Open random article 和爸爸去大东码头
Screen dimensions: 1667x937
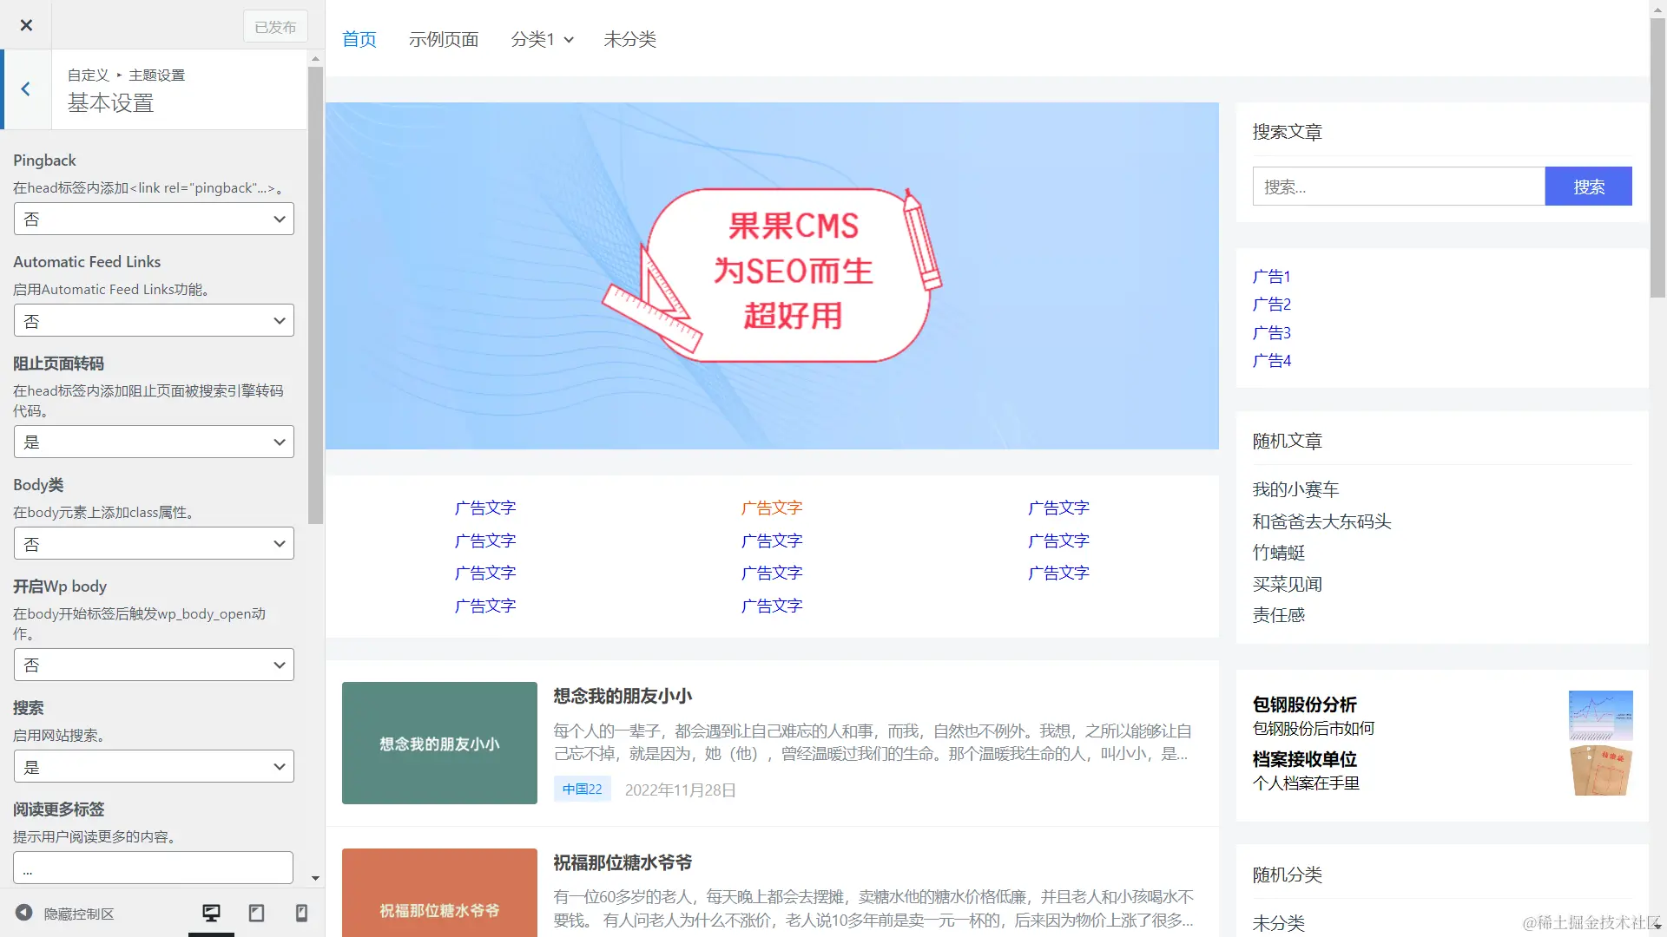click(x=1321, y=521)
